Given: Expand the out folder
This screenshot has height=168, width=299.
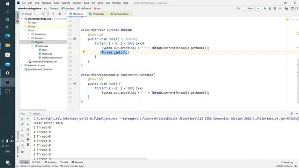Looking at the screenshot, I should click(x=25, y=27).
